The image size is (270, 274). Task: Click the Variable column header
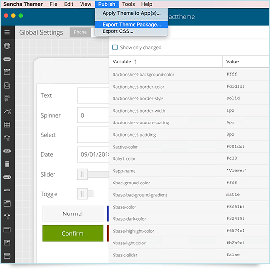pyautogui.click(x=166, y=61)
